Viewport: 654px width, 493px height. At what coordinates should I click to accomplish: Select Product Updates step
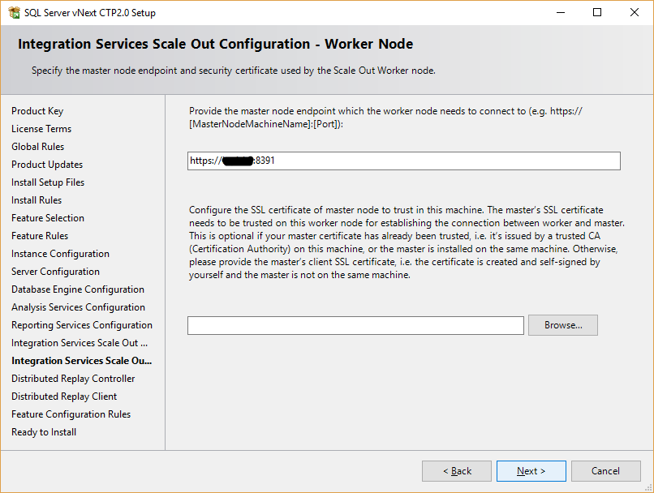click(47, 165)
